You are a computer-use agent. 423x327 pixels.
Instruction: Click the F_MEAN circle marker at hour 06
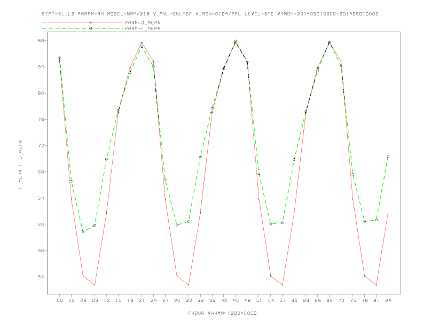click(83, 232)
